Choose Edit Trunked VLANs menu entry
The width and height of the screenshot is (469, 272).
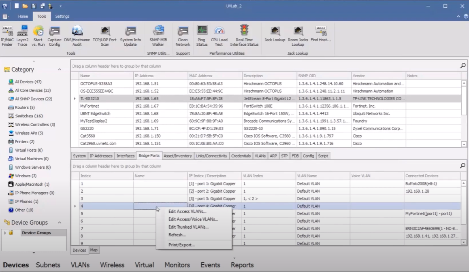pyautogui.click(x=188, y=227)
